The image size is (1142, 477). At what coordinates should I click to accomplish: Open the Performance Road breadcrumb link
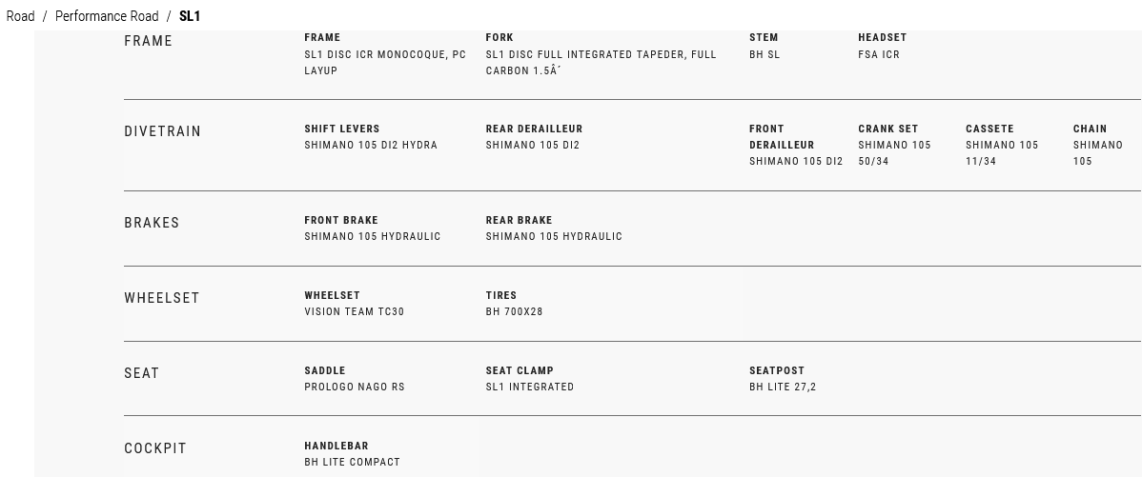[x=107, y=16]
